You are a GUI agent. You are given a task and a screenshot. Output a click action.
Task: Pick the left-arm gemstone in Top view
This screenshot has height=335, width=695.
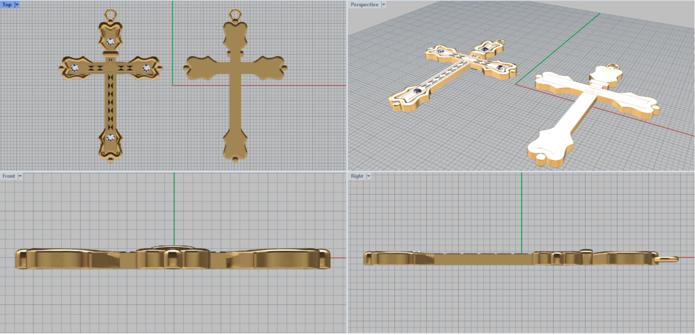pos(75,68)
